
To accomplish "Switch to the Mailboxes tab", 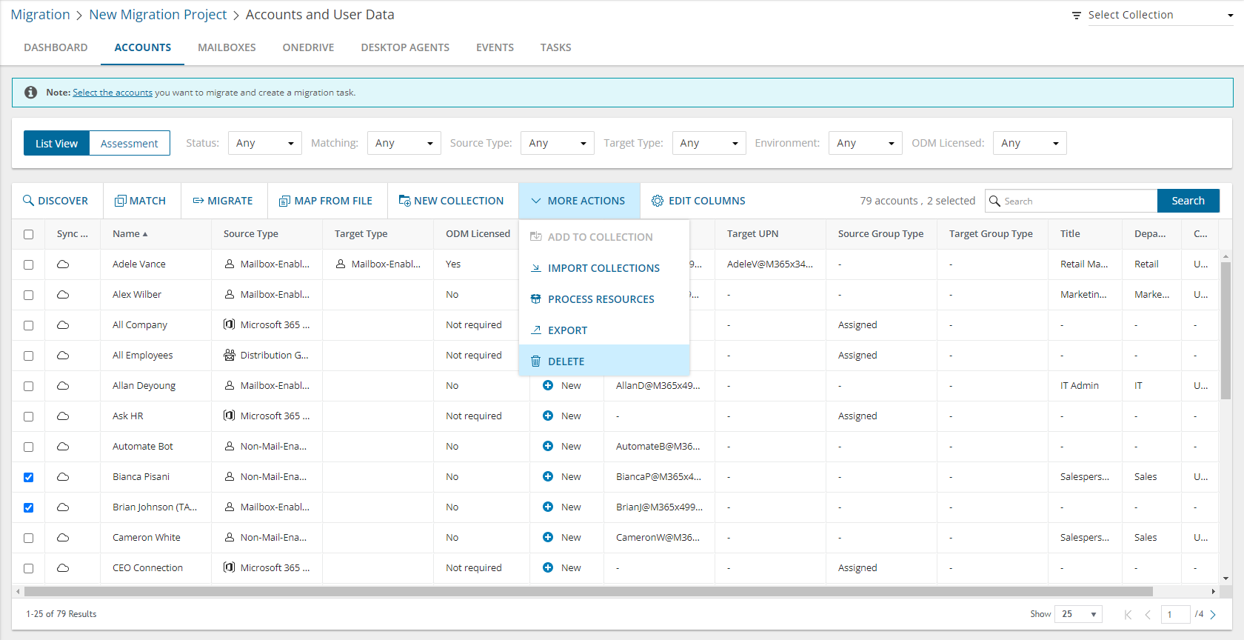I will tap(227, 47).
